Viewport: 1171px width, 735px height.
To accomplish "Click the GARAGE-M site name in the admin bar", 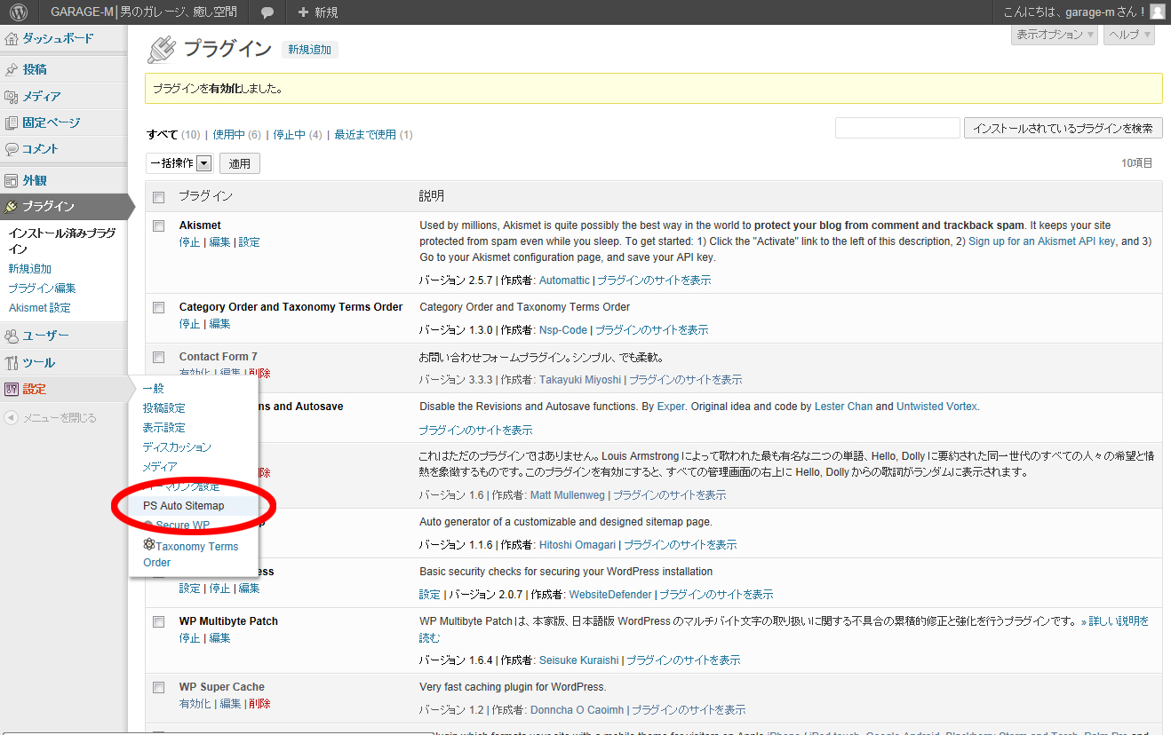I will tap(144, 12).
